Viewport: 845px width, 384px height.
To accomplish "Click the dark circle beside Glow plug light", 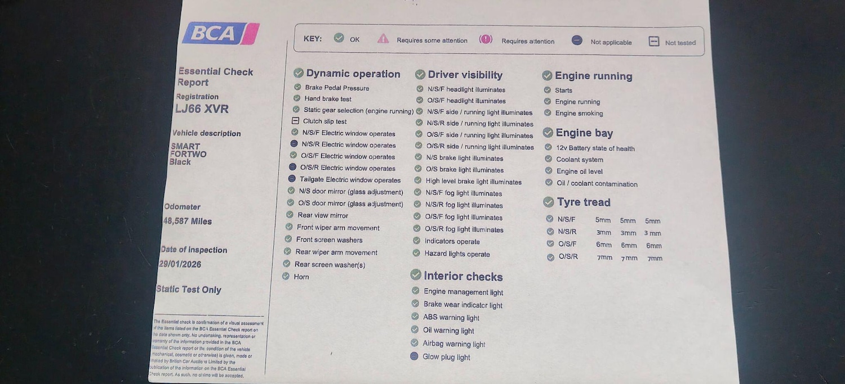I will click(x=414, y=356).
